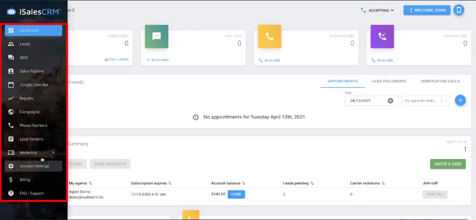
Task: Click the WELCOME, DEMO button
Action: click(427, 10)
